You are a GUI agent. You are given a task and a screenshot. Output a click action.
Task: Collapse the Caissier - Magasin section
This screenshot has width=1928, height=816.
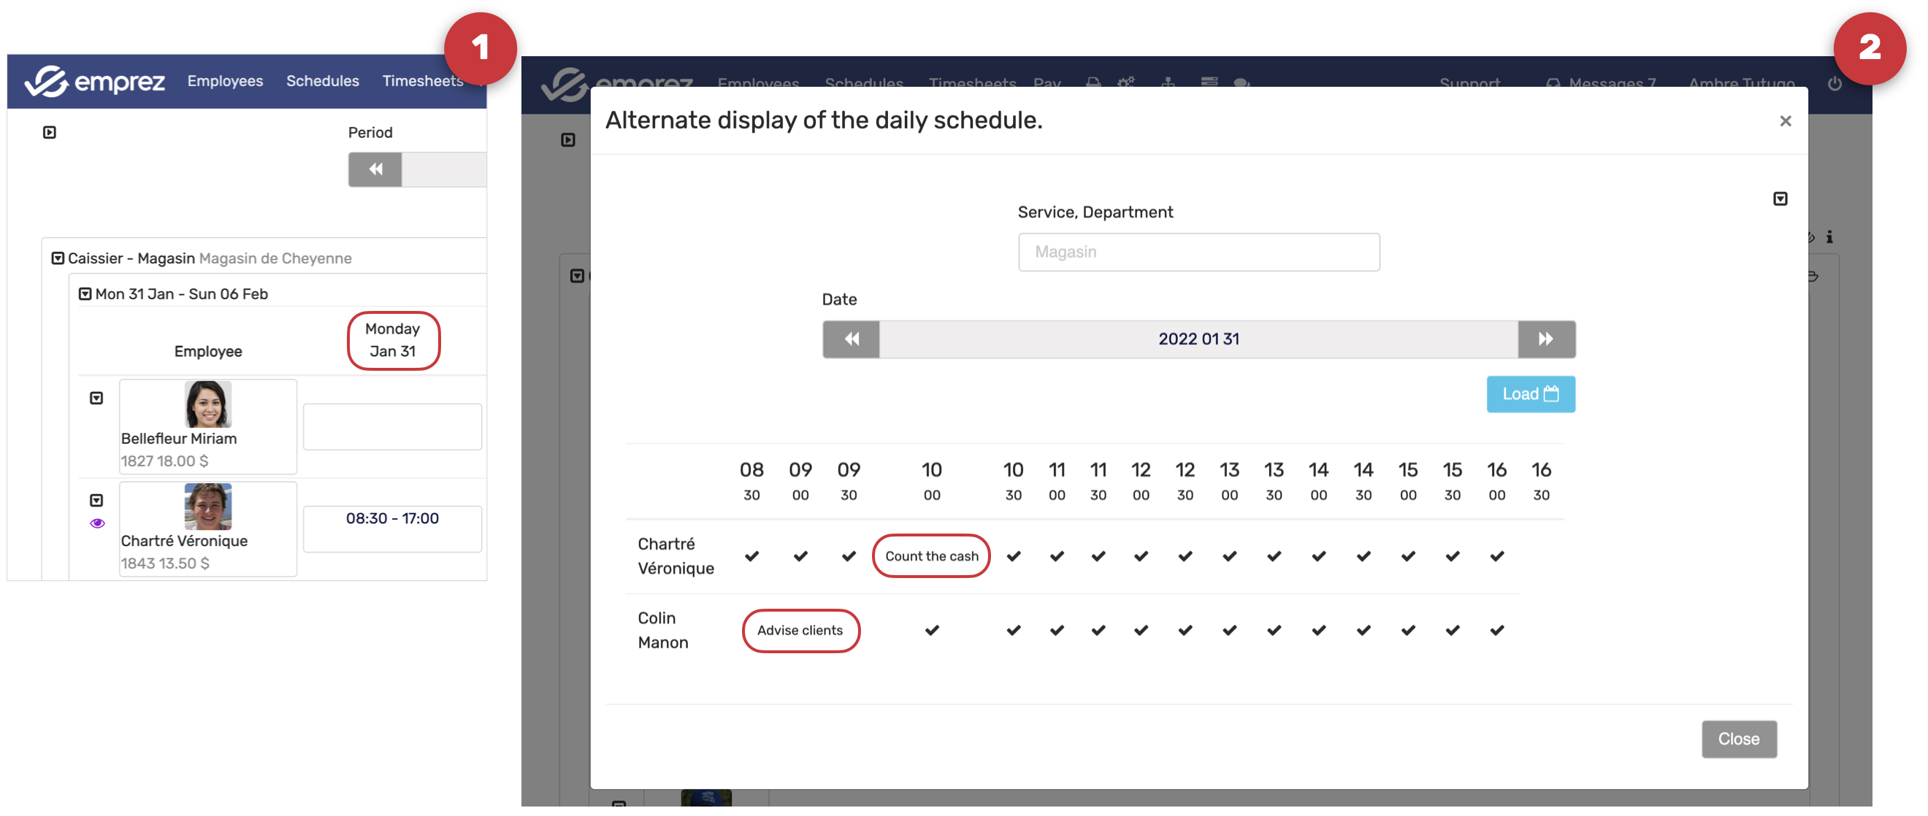click(x=58, y=259)
